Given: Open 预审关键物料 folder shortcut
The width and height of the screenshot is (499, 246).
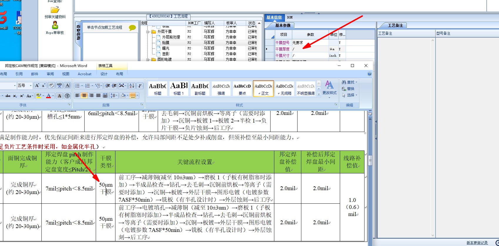Looking at the screenshot, I should point(55,12).
